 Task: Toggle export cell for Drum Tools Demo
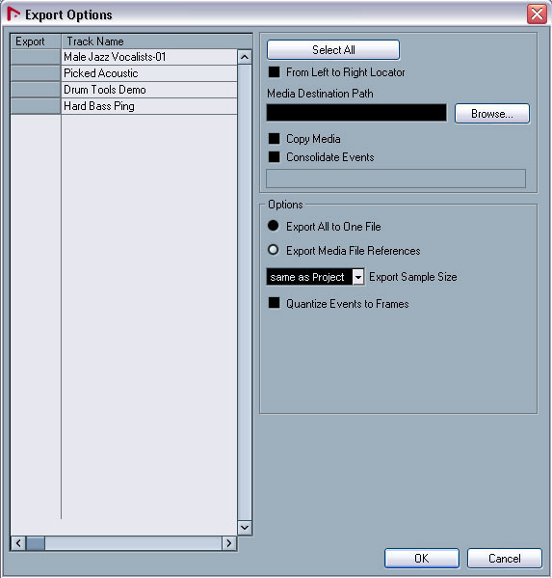[36, 90]
